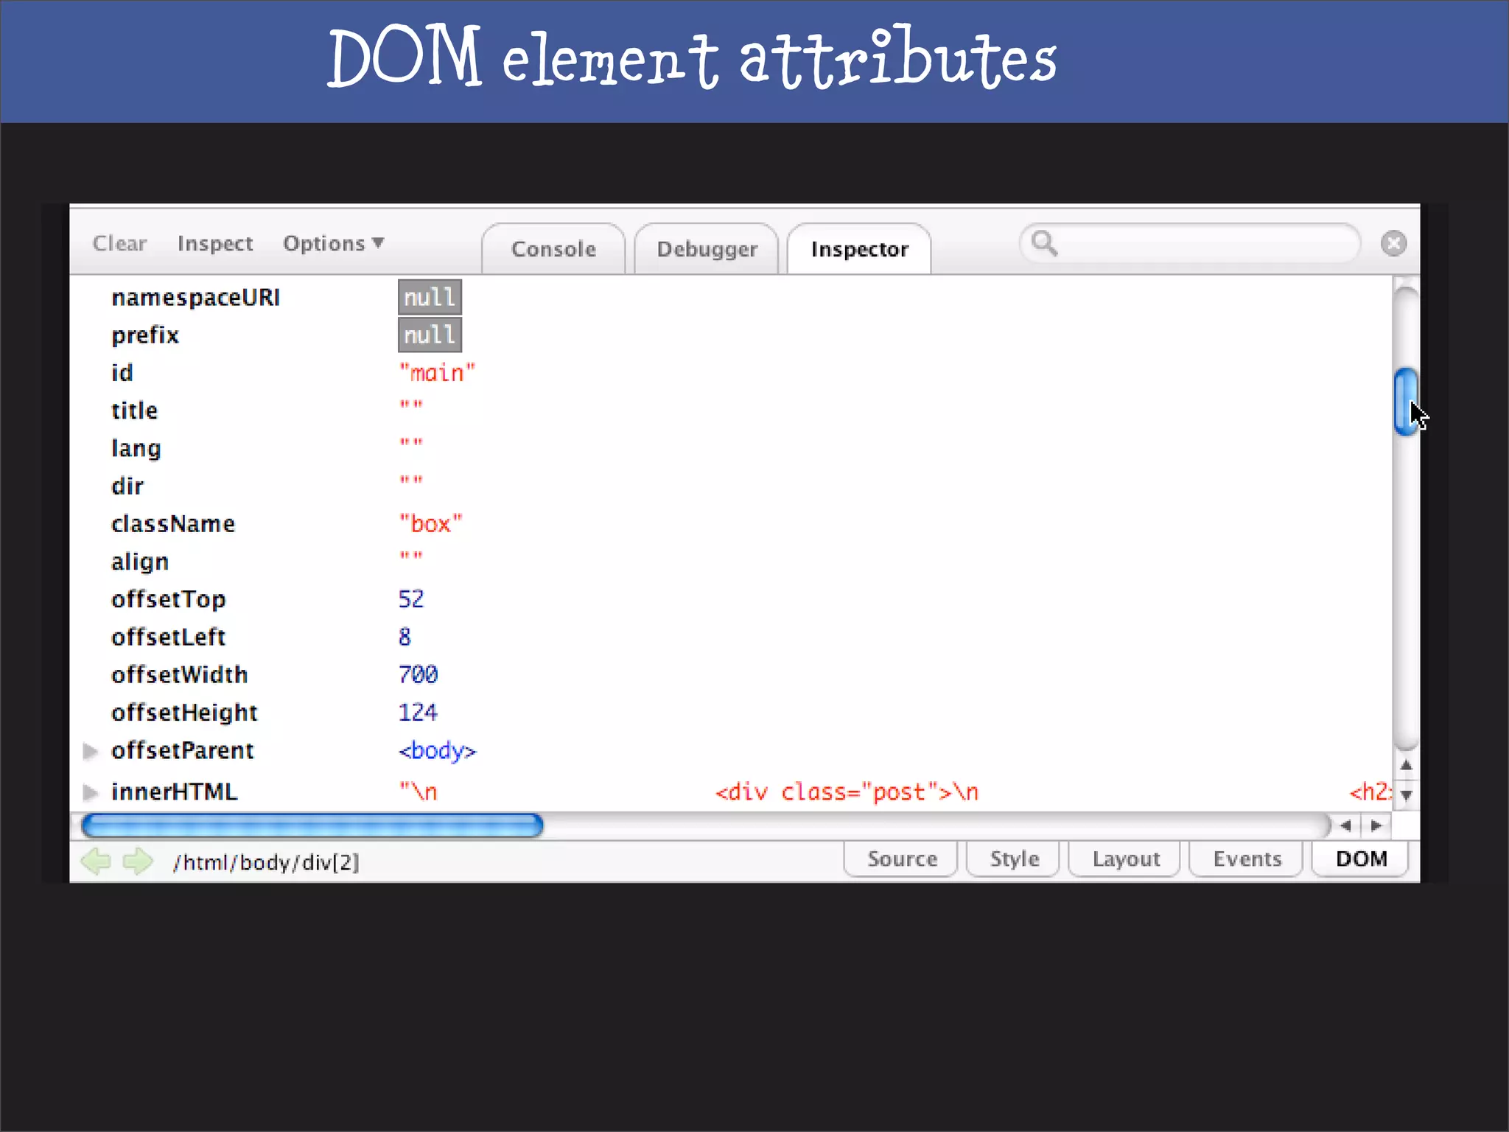Screen dimensions: 1509x1132
Task: Switch to the Console tab
Action: 553,249
